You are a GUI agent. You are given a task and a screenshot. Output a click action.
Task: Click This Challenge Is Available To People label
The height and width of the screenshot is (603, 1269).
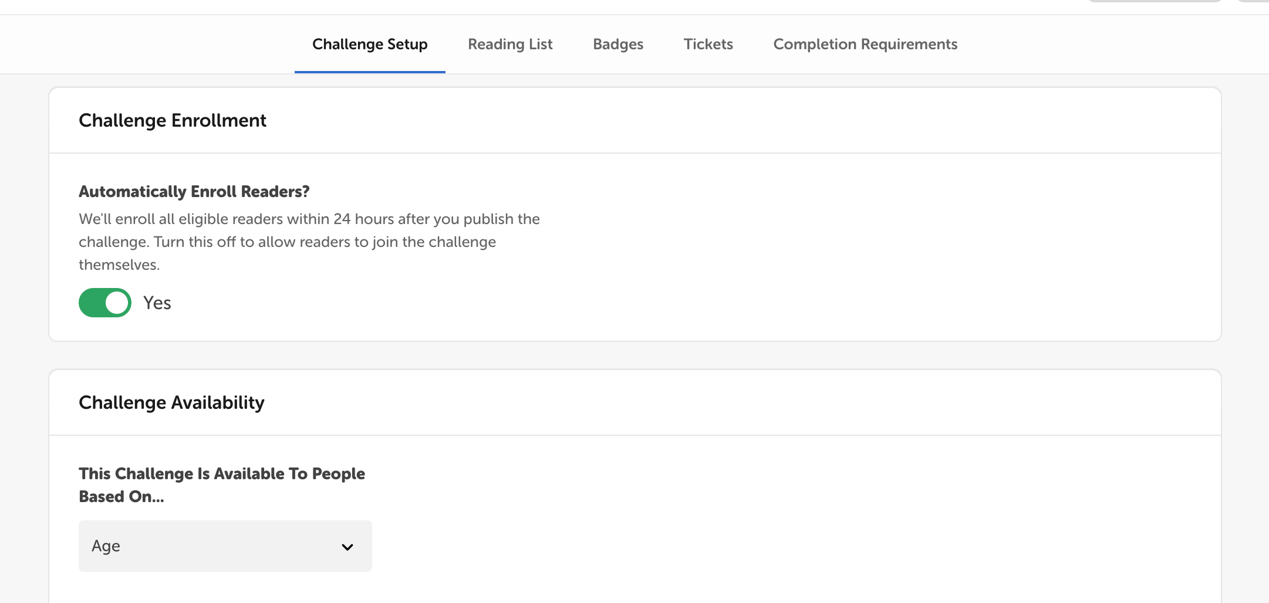[221, 485]
